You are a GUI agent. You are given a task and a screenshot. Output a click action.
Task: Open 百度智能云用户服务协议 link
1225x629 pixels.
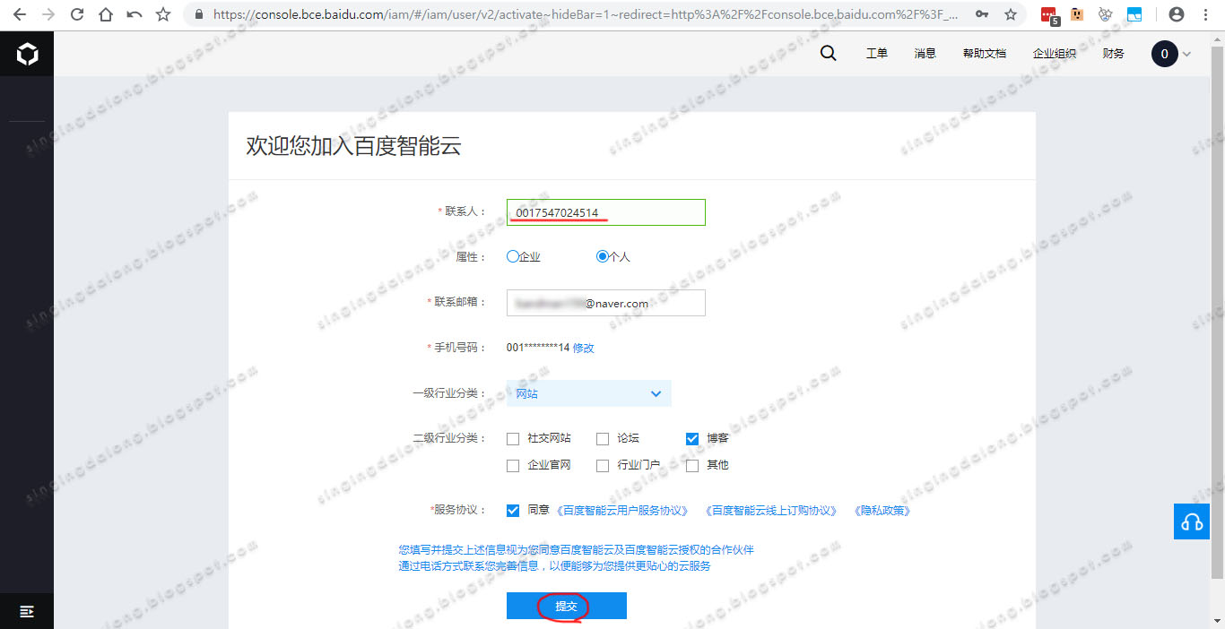click(621, 511)
